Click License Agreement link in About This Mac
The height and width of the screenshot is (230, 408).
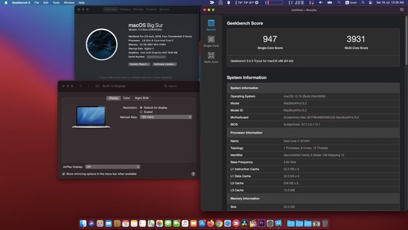coord(162,77)
